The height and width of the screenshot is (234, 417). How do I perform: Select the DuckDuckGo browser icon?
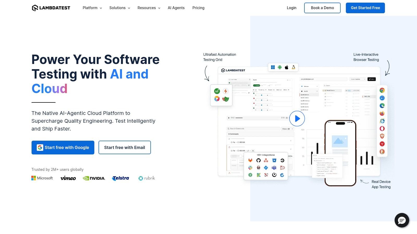[382, 152]
